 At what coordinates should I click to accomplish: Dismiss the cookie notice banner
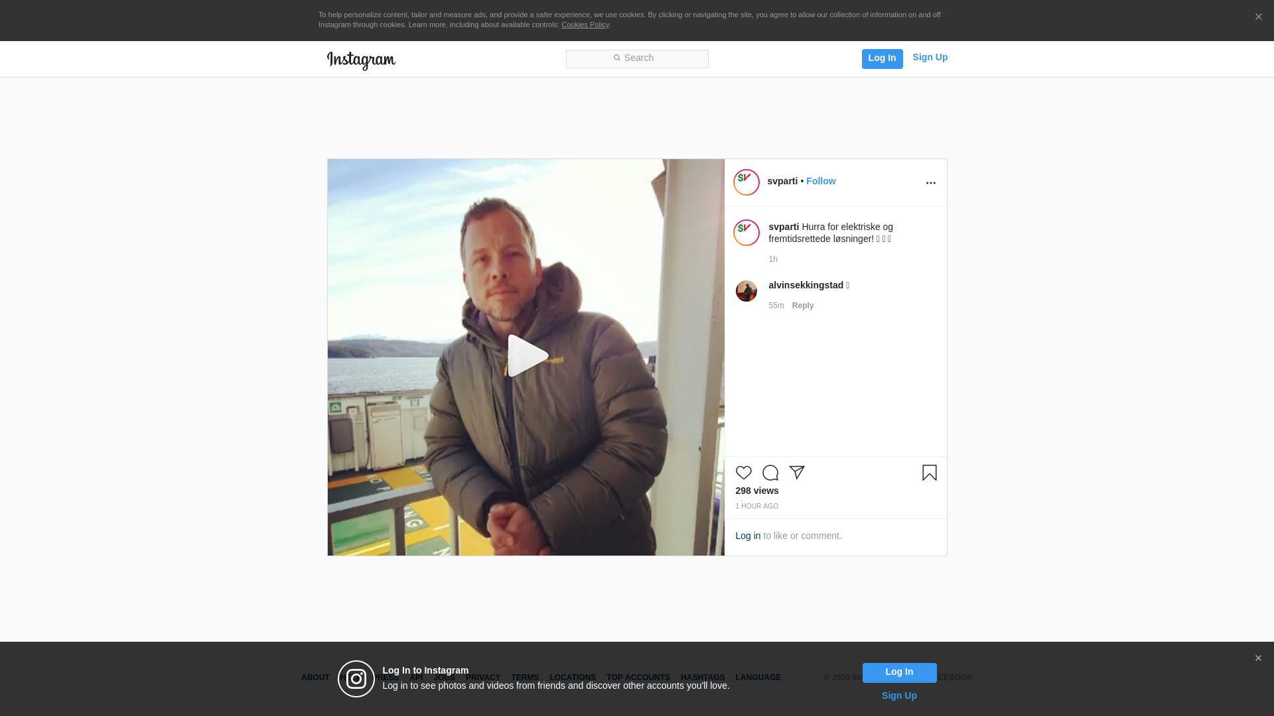(x=1258, y=17)
